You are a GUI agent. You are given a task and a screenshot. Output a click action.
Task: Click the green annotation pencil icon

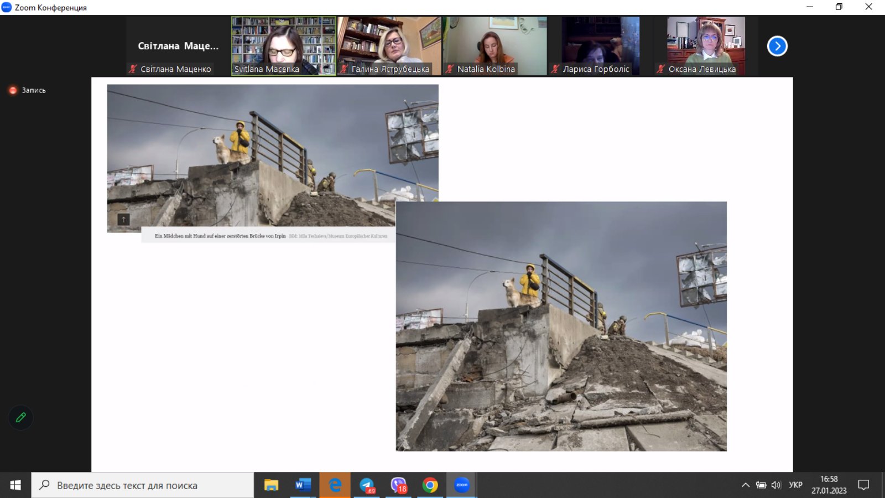(21, 418)
